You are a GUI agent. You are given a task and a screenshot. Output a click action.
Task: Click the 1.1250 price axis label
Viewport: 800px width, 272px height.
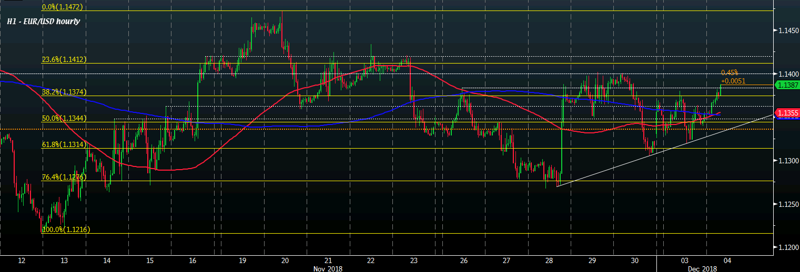[x=788, y=204]
